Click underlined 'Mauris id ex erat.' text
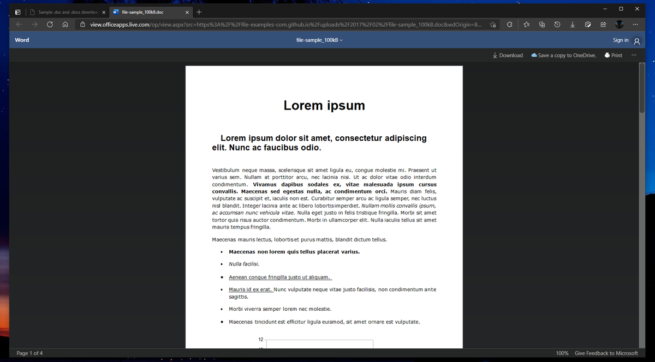This screenshot has height=362, width=655. 250,289
